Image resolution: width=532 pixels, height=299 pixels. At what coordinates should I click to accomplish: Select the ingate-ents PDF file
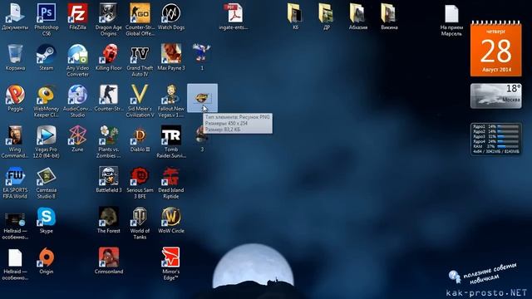click(x=234, y=13)
